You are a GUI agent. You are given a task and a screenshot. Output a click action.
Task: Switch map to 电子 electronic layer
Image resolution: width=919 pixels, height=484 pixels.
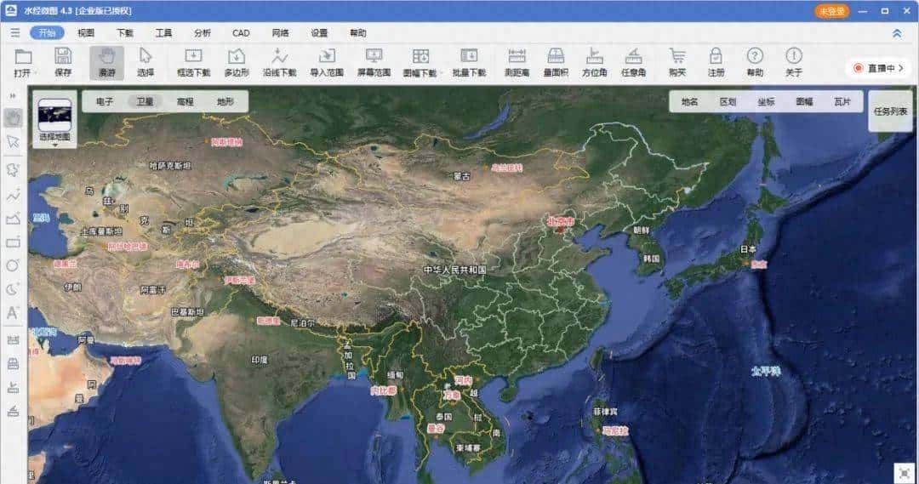pos(105,101)
